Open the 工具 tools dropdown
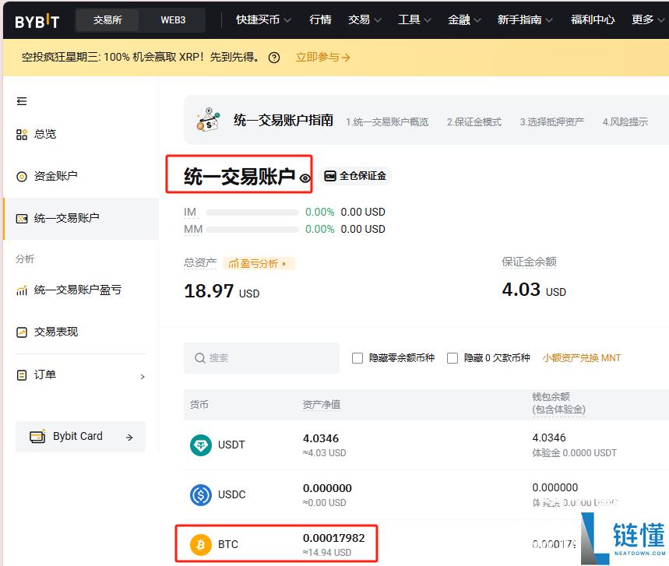The width and height of the screenshot is (669, 566). coord(414,19)
